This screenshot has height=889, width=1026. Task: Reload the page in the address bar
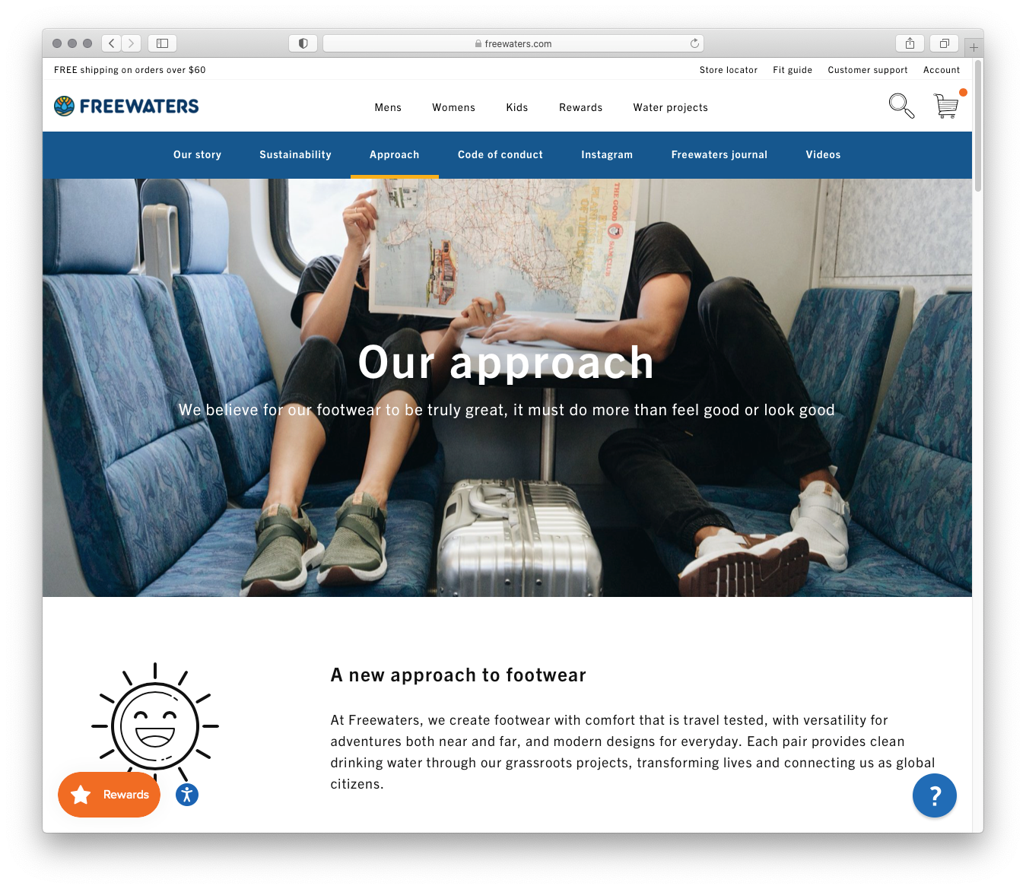694,43
